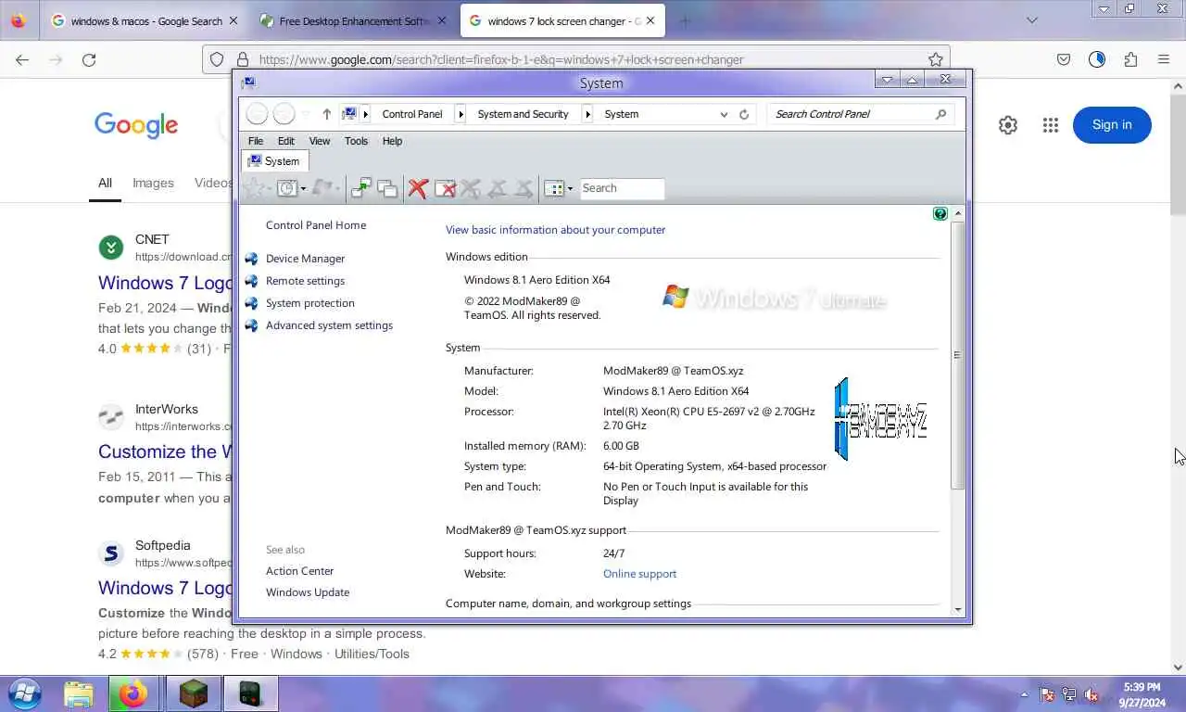Expand arrow after System and Security breadcrumb
This screenshot has height=712, width=1186.
tap(587, 114)
